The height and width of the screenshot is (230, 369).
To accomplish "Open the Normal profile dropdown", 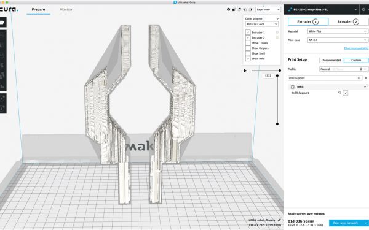I will click(x=343, y=69).
